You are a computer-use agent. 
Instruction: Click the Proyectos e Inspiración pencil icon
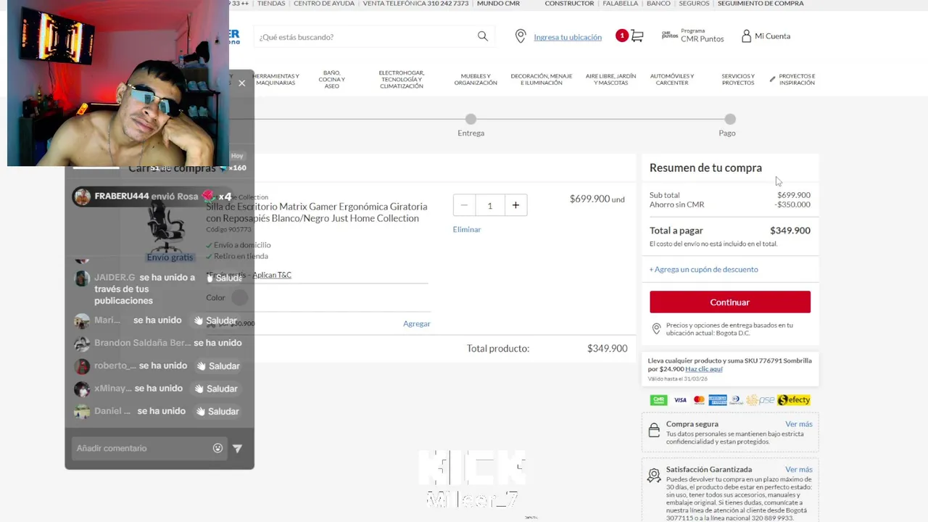point(772,78)
